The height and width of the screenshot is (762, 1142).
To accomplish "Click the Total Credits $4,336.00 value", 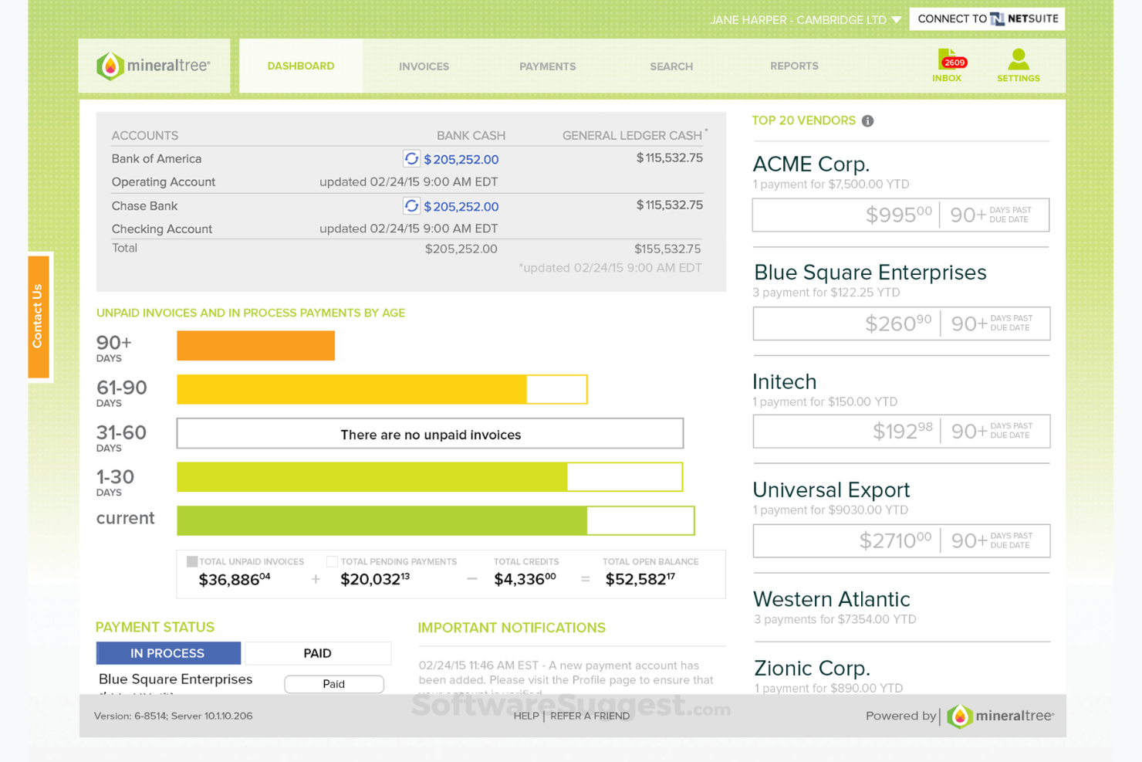I will 525,579.
